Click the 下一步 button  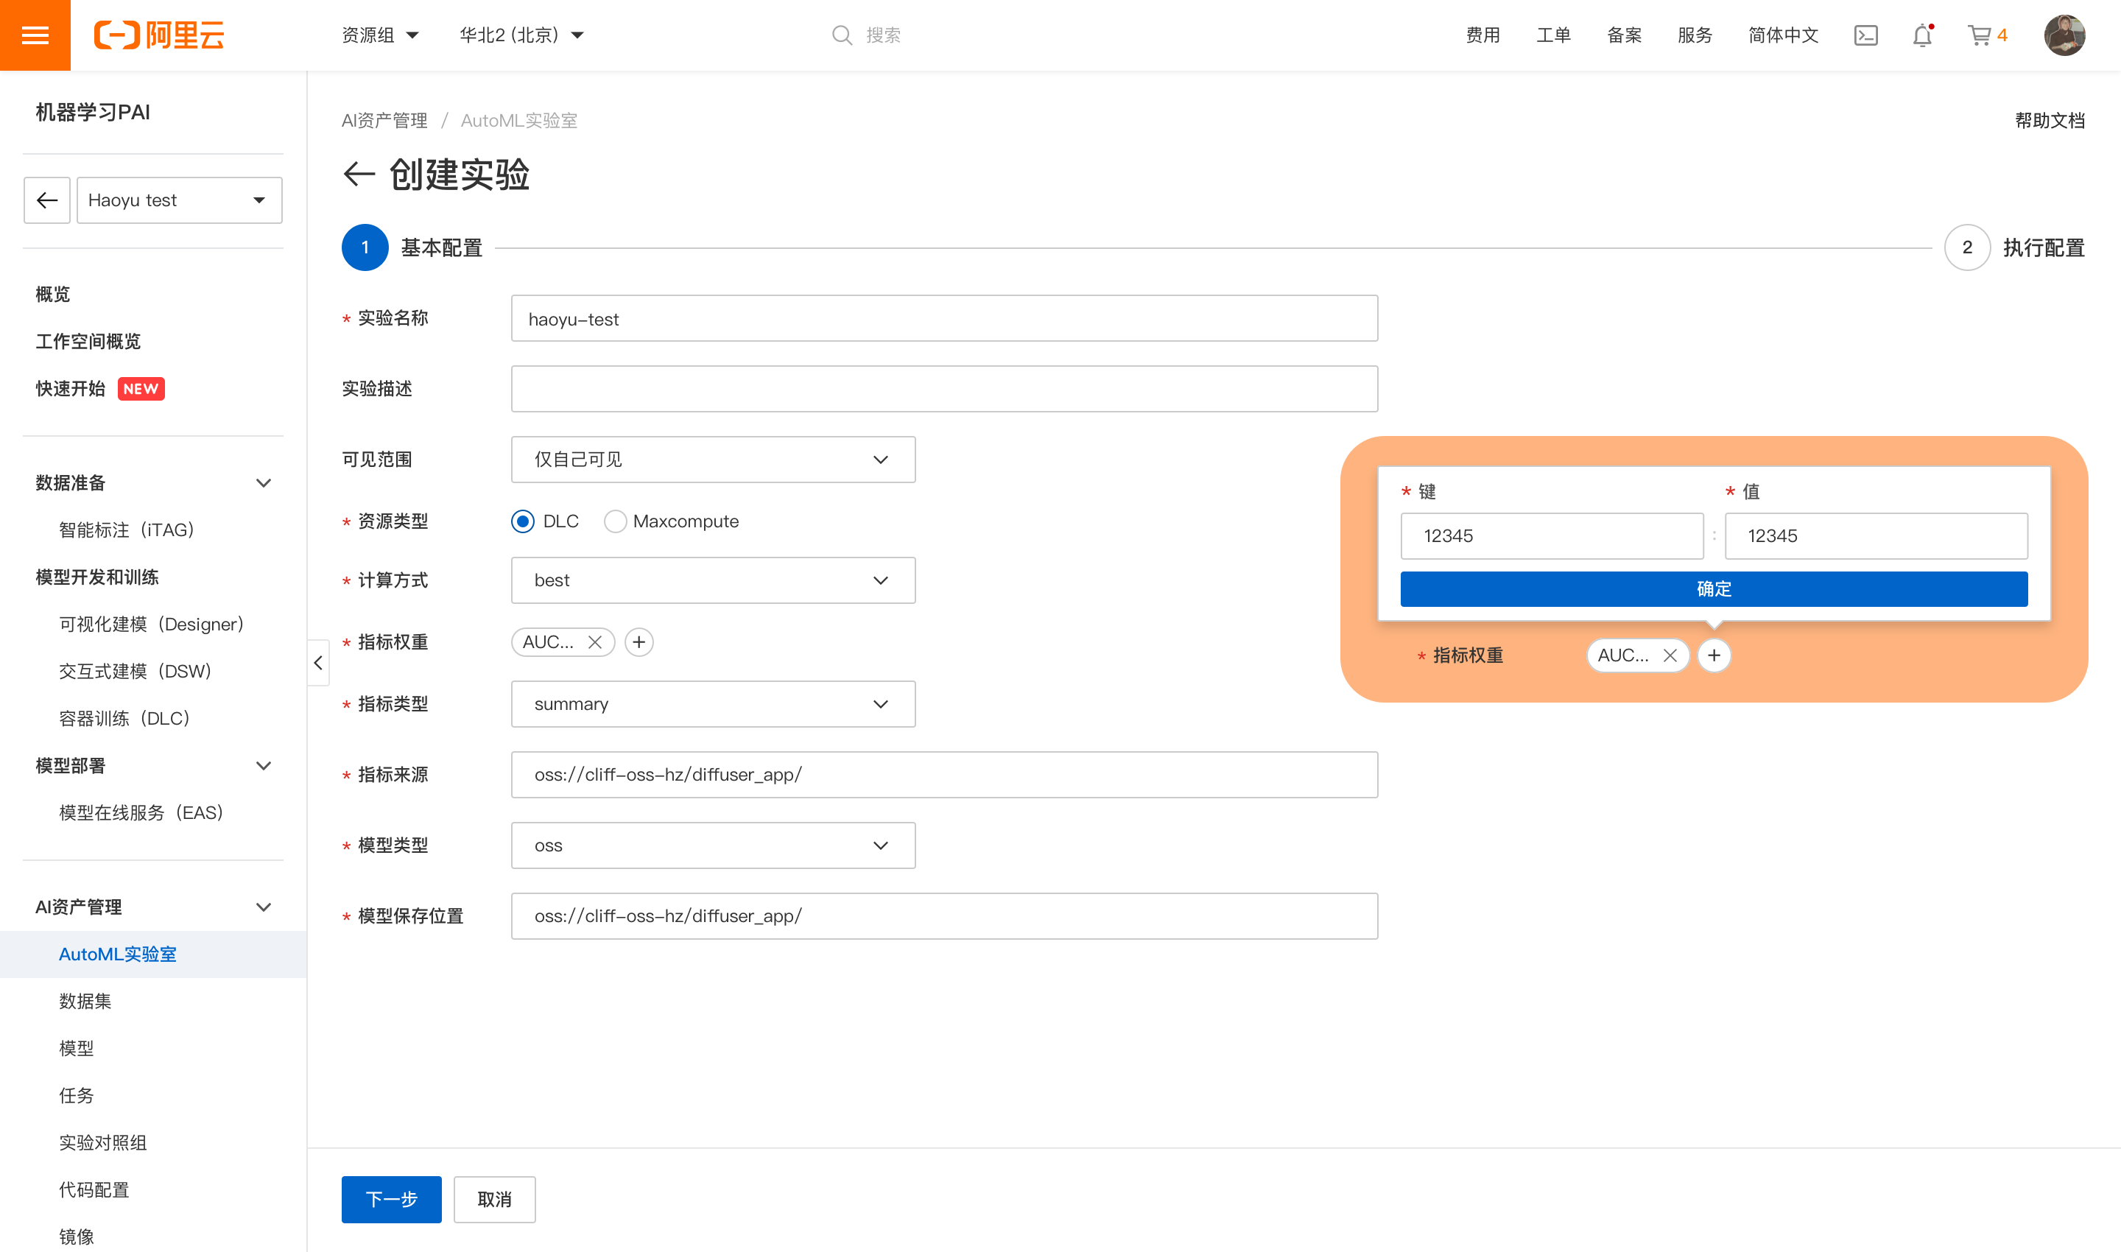tap(392, 1199)
